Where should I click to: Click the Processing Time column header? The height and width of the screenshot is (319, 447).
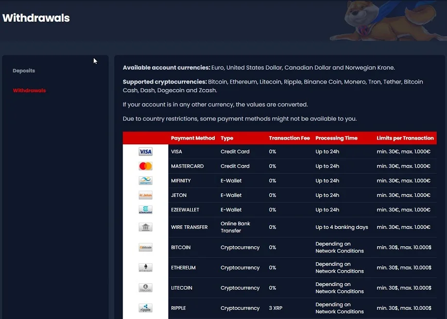pyautogui.click(x=336, y=138)
